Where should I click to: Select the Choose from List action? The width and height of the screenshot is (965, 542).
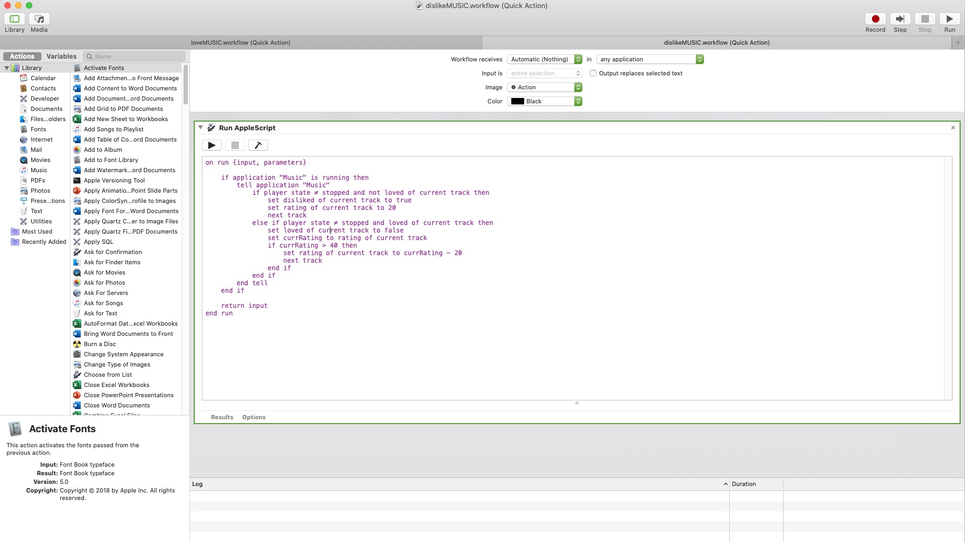108,375
